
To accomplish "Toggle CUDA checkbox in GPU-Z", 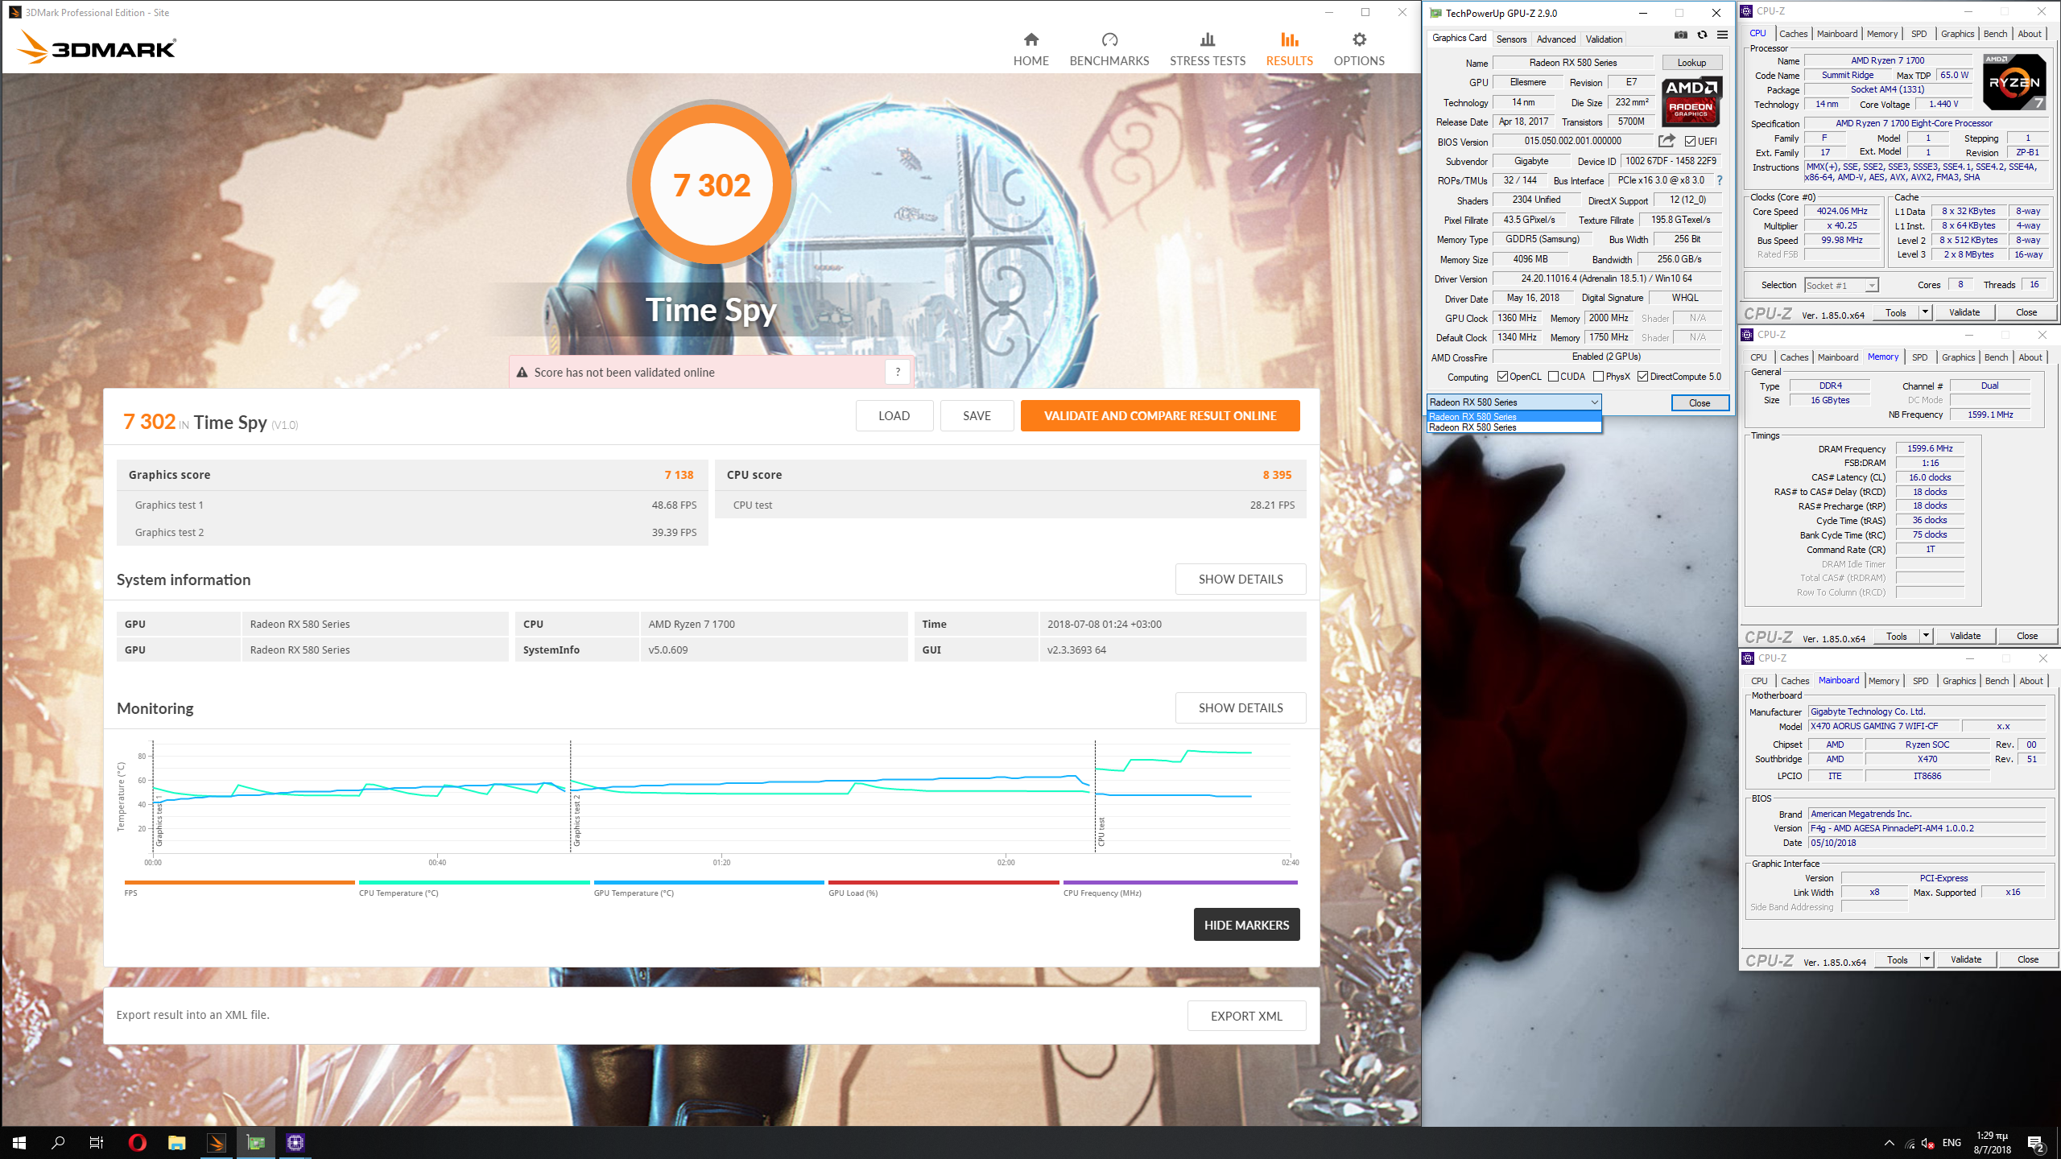I will pyautogui.click(x=1553, y=377).
